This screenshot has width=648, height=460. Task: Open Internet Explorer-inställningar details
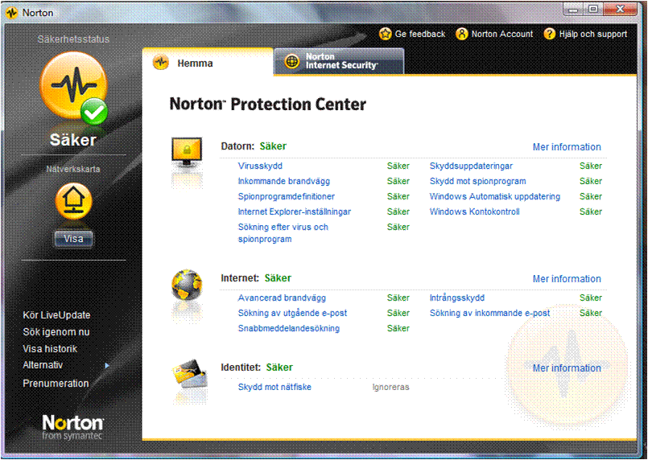point(295,212)
